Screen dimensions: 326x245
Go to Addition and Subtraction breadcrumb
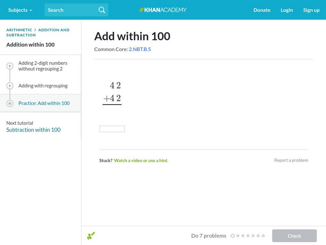pyautogui.click(x=54, y=30)
